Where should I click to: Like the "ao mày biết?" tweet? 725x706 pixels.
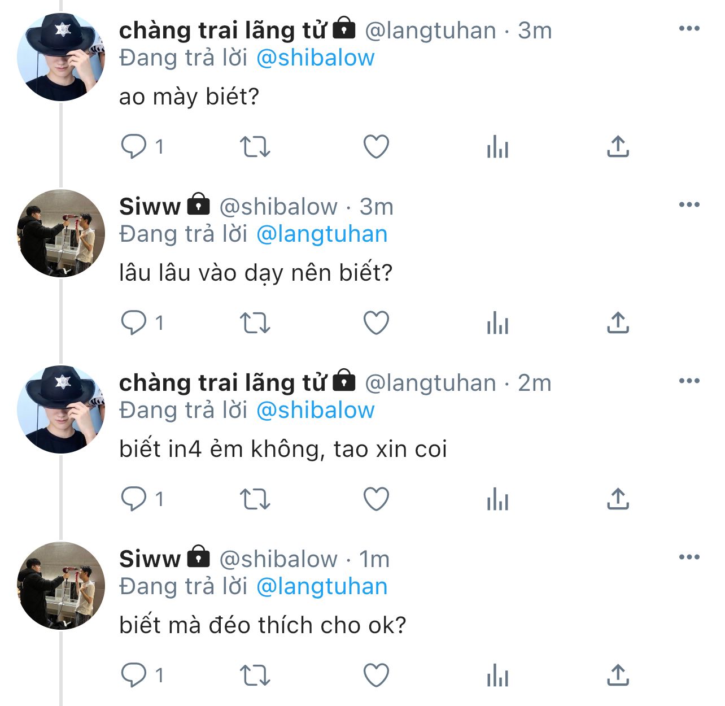tap(376, 147)
